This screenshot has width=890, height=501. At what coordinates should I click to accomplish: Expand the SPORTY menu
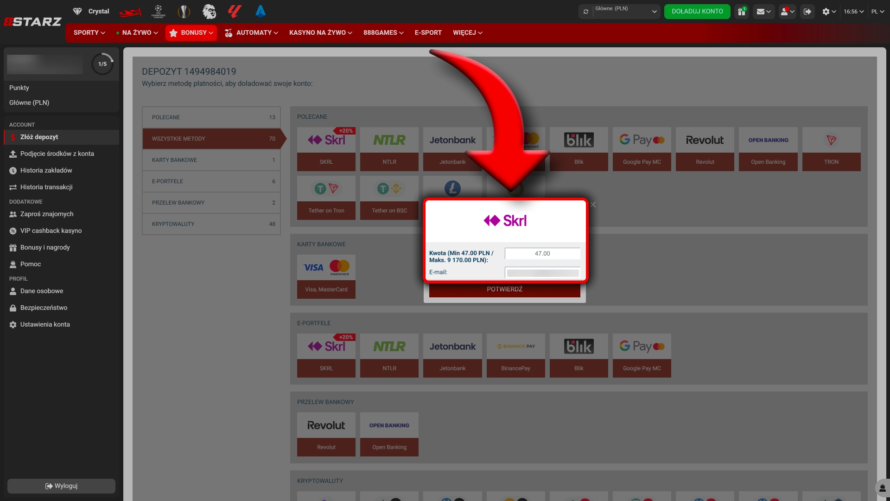coord(89,32)
